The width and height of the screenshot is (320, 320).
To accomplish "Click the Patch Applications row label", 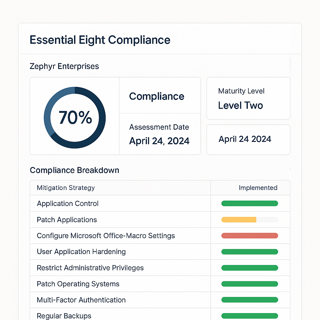I will point(67,220).
